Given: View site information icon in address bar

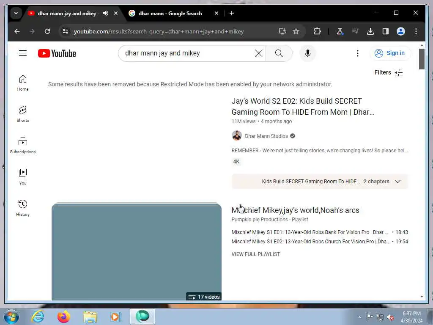Looking at the screenshot, I should (x=66, y=31).
